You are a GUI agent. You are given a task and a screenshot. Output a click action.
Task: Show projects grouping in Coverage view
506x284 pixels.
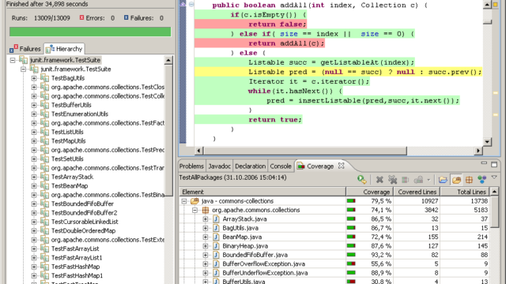tap(443, 179)
